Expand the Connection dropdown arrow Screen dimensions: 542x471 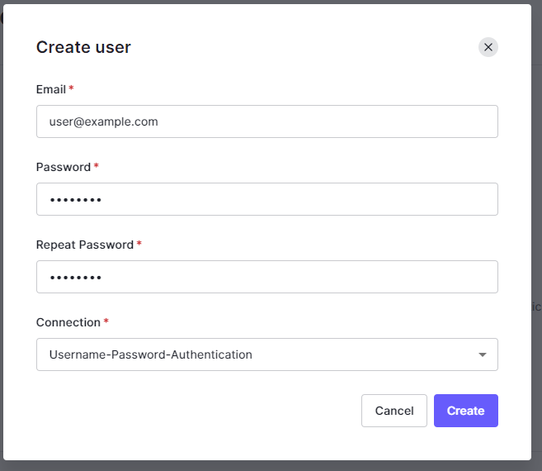(483, 355)
